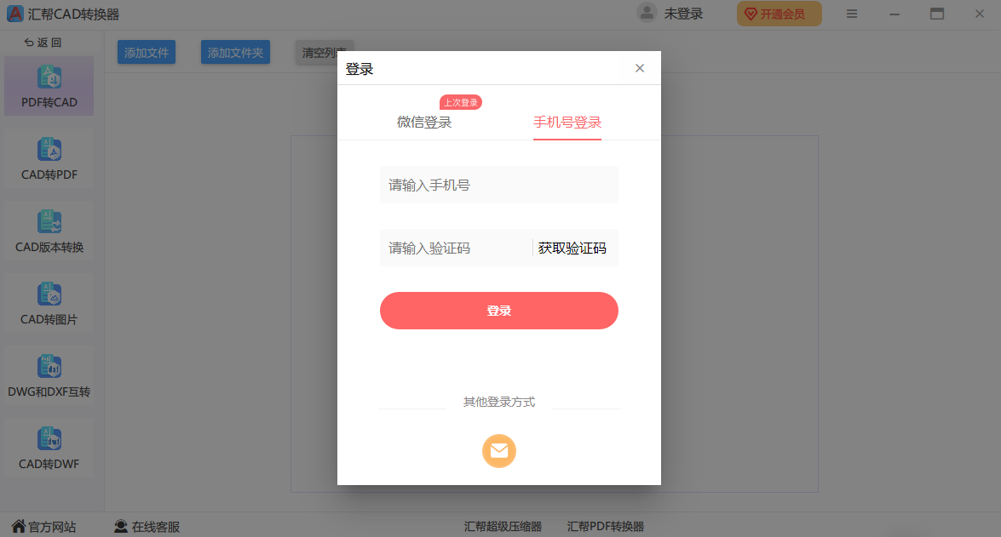Viewport: 1001px width, 537px height.
Task: Click 获取验证码 to request code
Action: coord(572,249)
